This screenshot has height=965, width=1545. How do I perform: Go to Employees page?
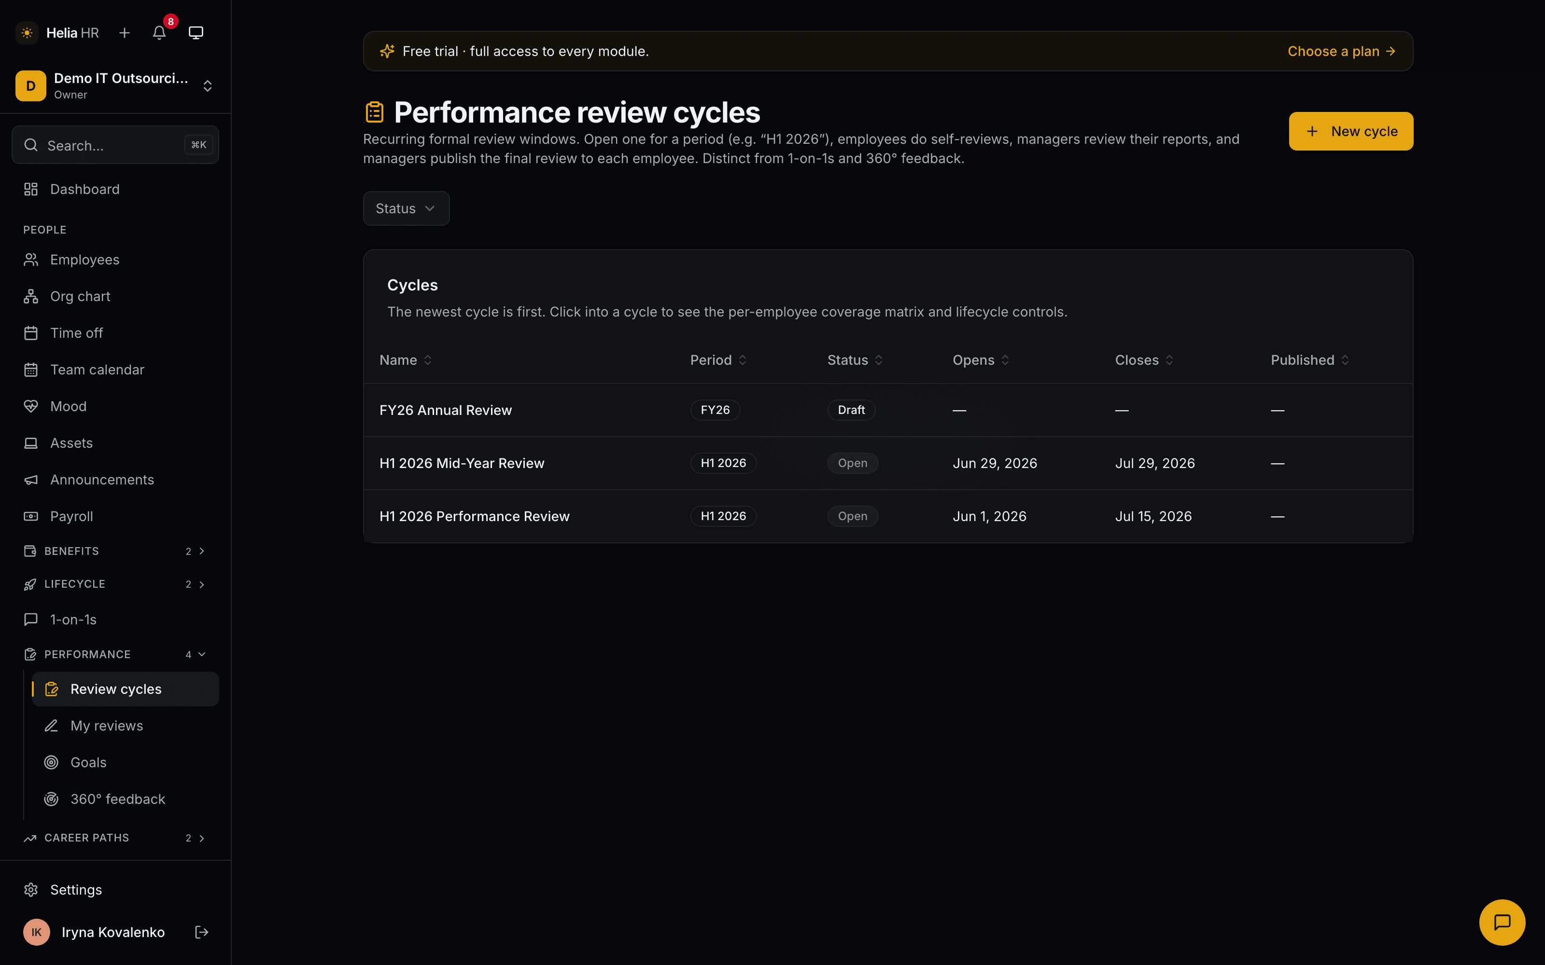(x=115, y=260)
